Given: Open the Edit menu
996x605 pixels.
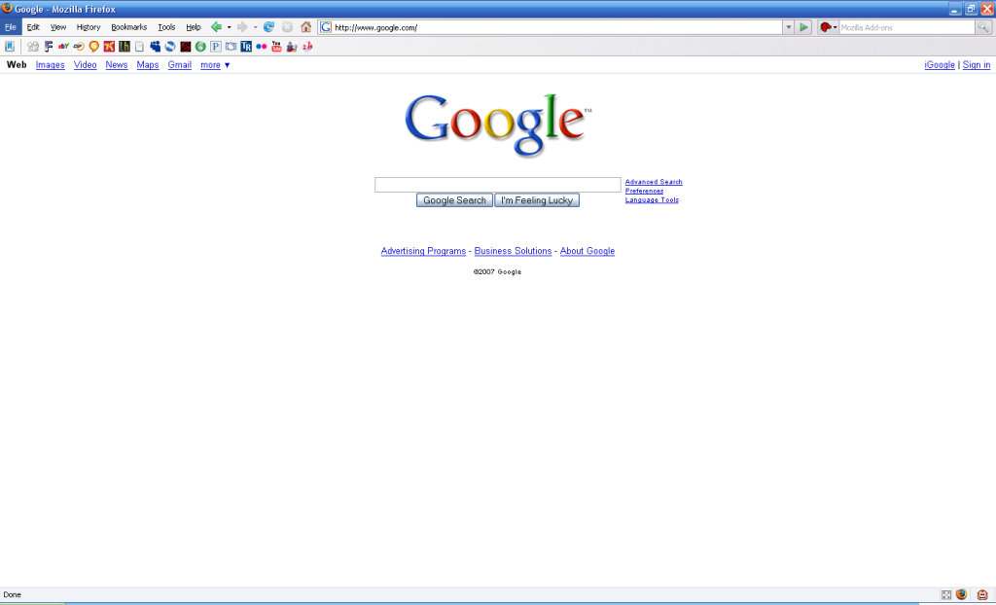Looking at the screenshot, I should [33, 27].
